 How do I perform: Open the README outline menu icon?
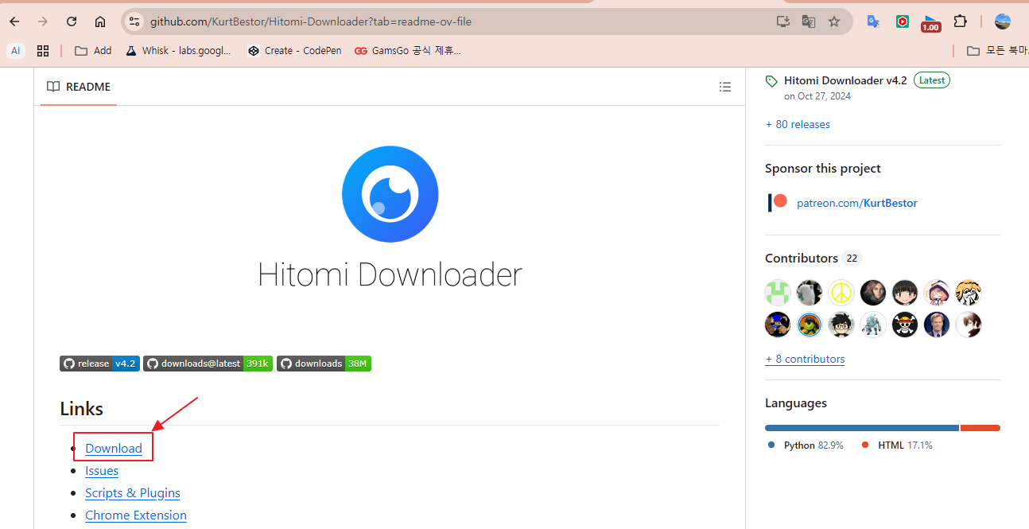tap(725, 87)
